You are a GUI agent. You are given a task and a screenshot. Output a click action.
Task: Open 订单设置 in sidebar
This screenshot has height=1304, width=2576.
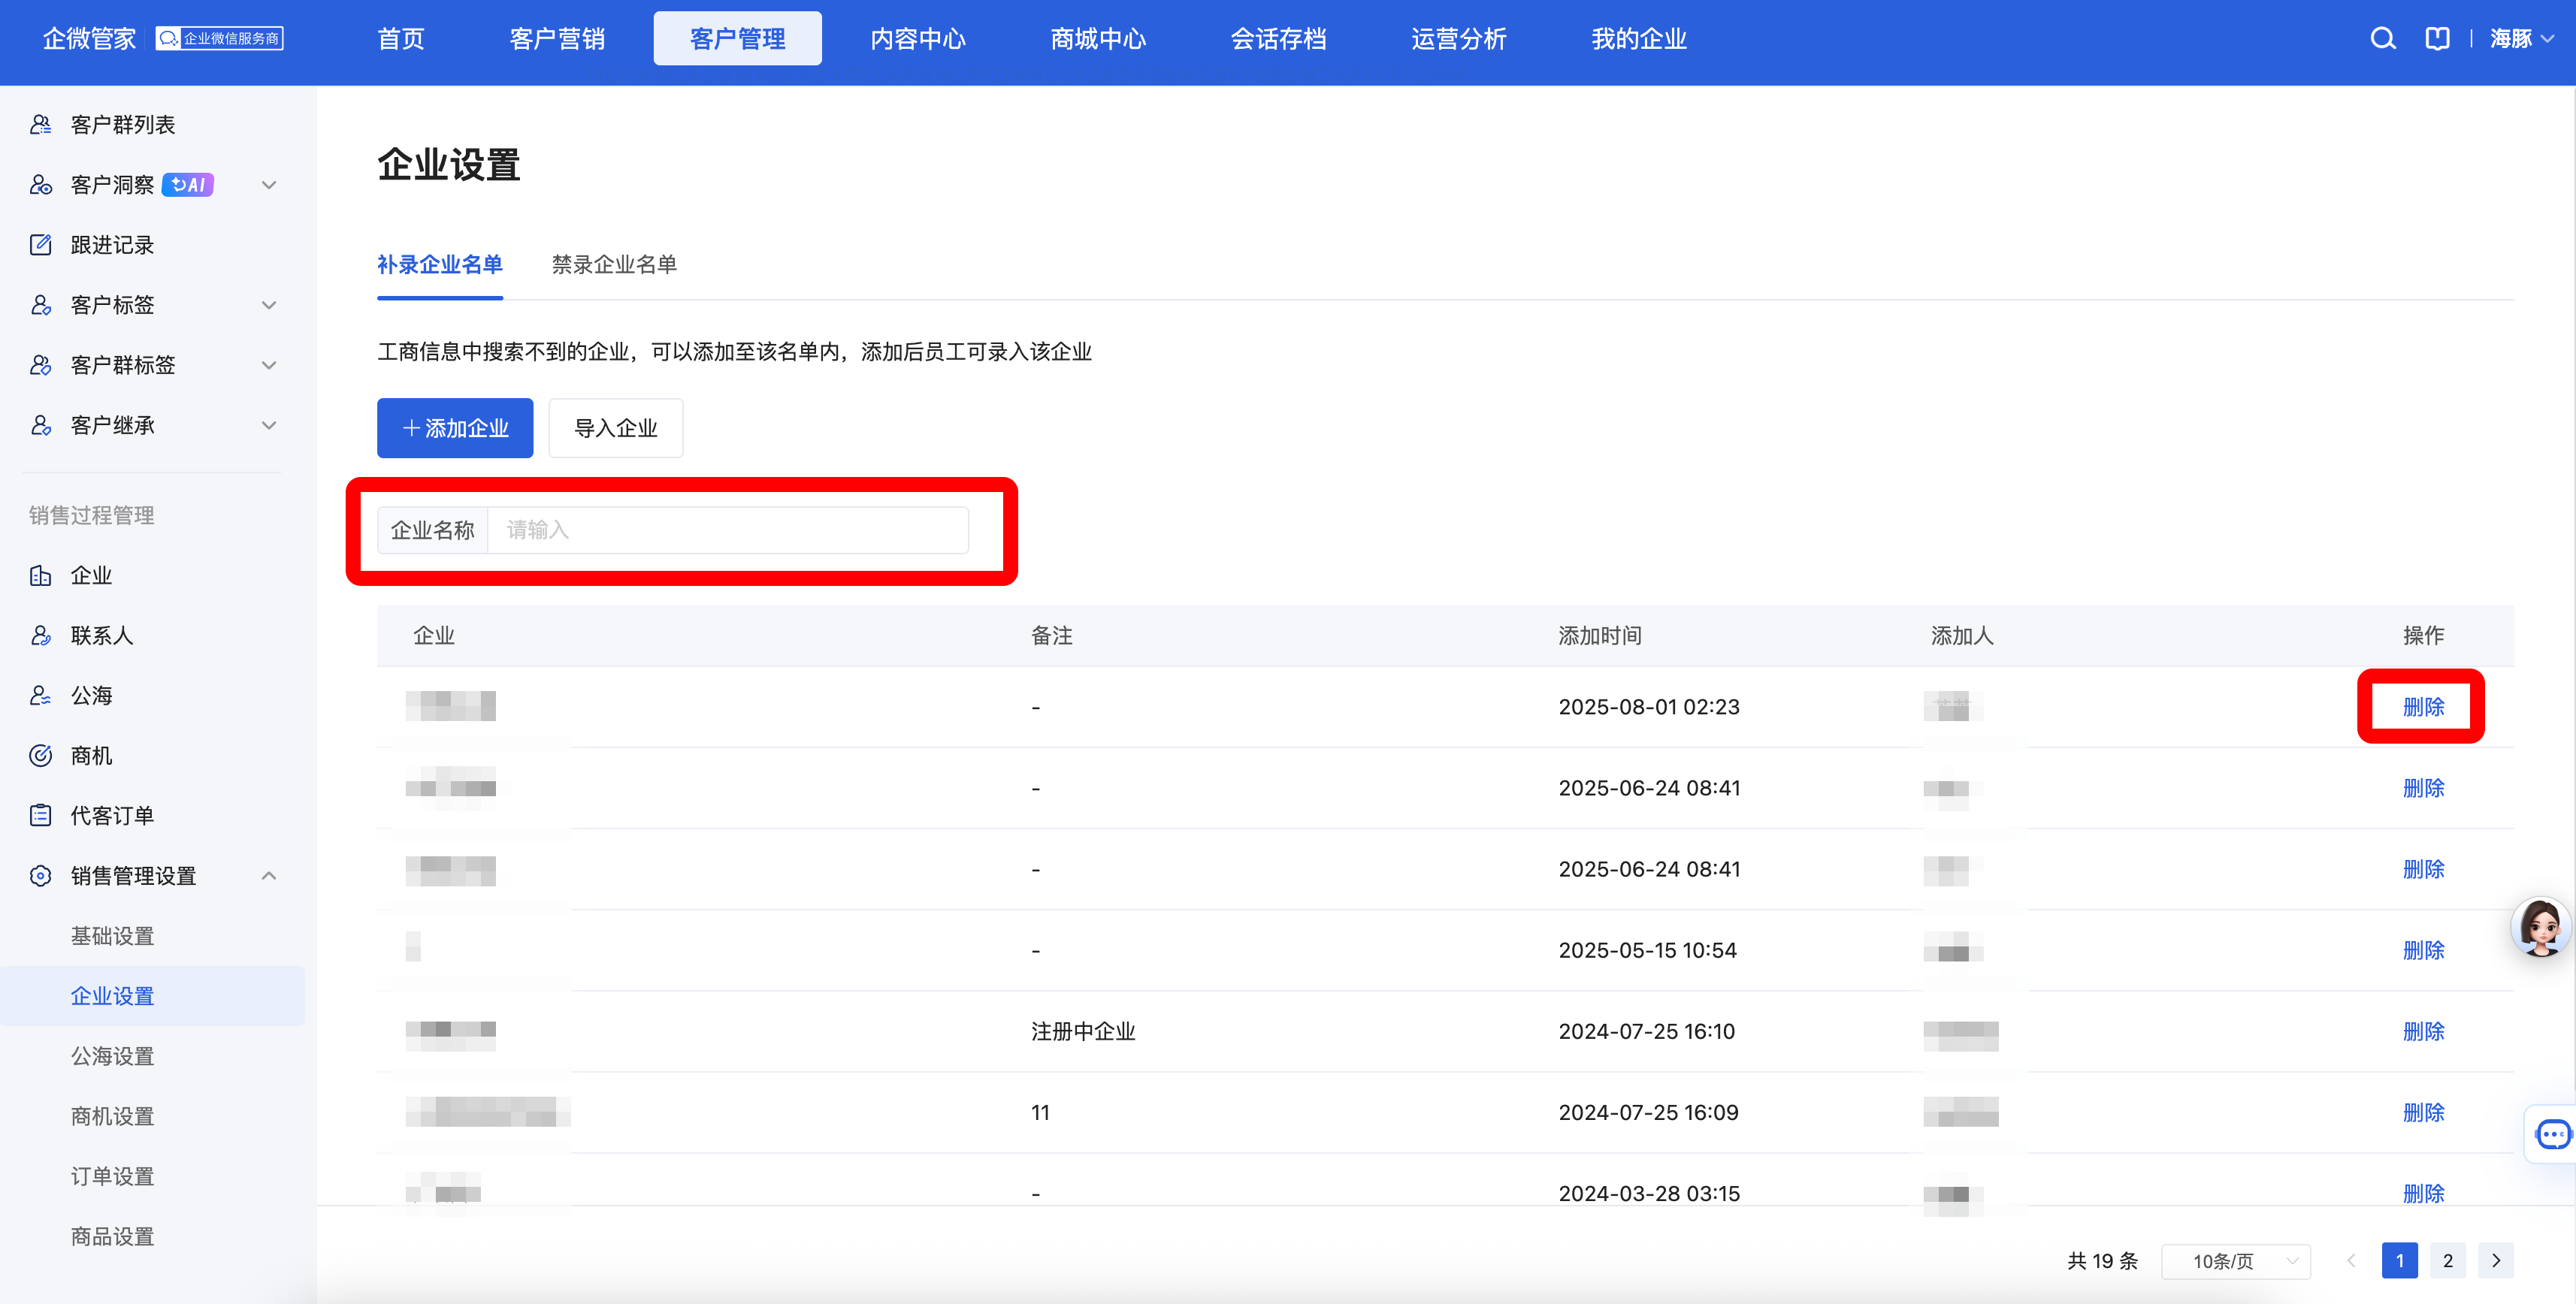(112, 1176)
